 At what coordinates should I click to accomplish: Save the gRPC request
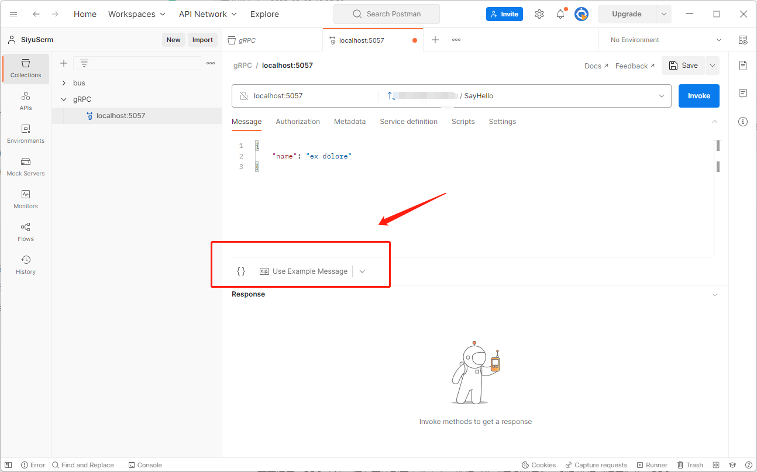[683, 66]
